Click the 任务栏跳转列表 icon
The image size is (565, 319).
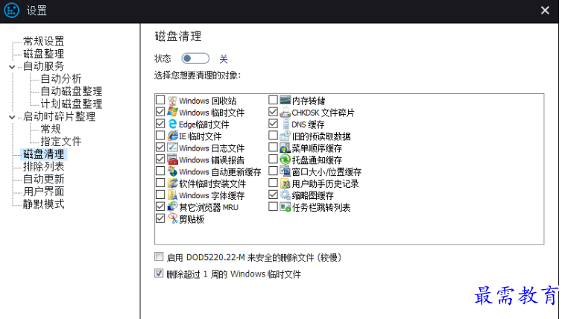[285, 207]
